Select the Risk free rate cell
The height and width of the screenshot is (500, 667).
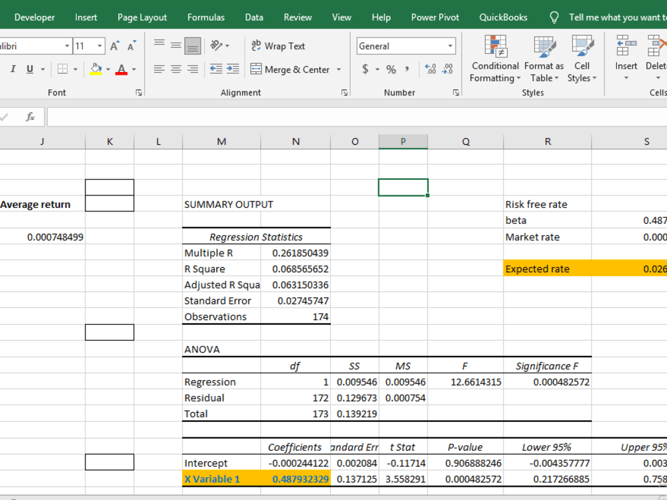coord(548,204)
